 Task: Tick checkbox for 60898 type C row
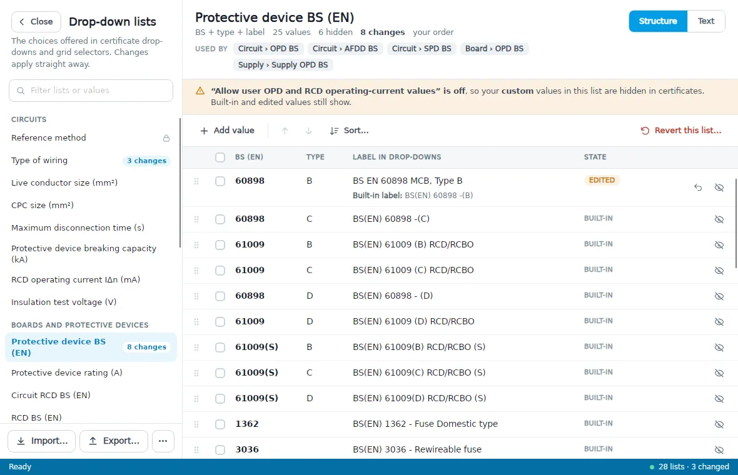[220, 219]
